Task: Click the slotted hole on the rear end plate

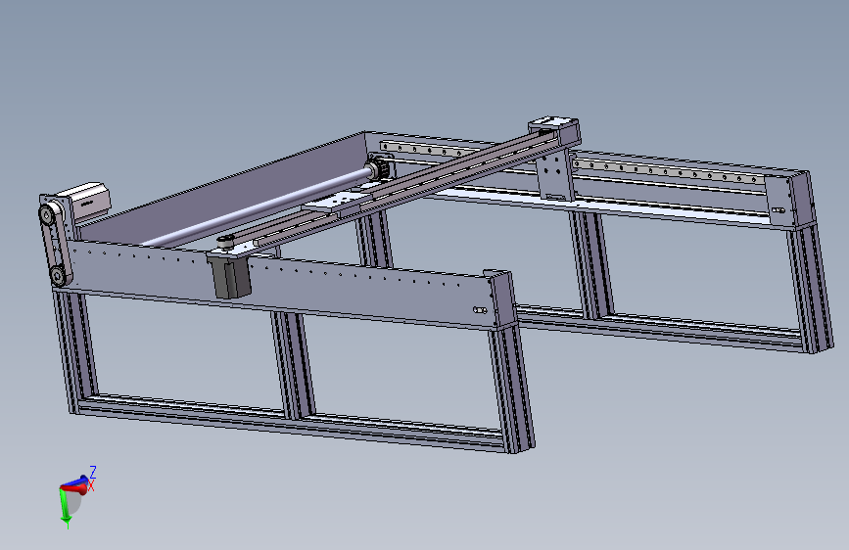Action: click(778, 210)
